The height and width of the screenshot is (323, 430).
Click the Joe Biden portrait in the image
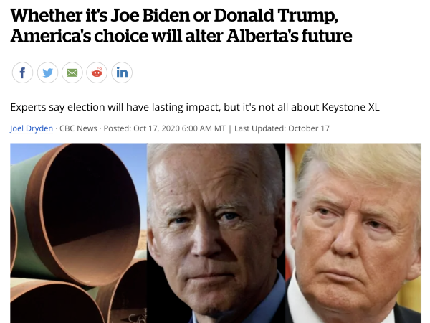216,233
